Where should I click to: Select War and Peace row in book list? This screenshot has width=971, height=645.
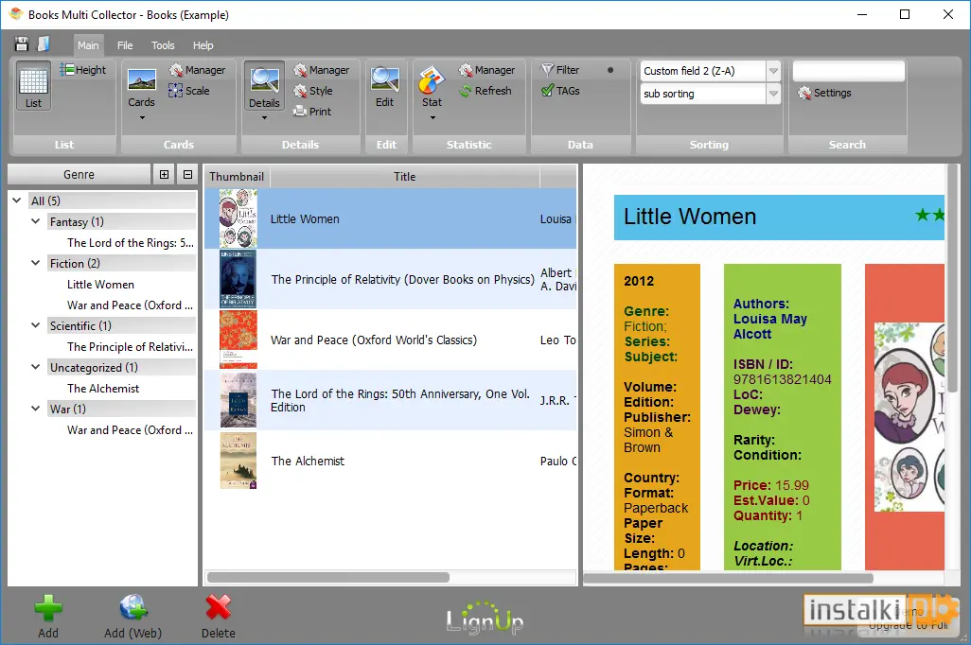point(390,340)
